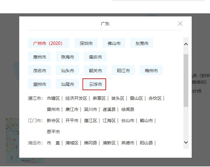Open the 霞山区 link

tap(136, 98)
